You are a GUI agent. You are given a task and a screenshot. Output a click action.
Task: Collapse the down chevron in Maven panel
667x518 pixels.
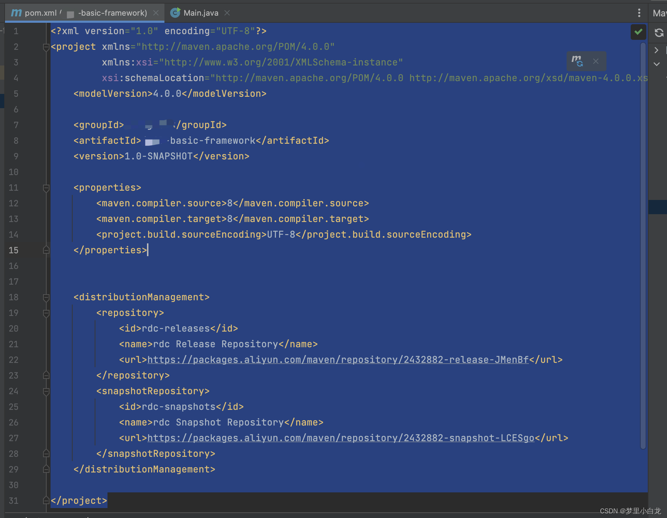click(657, 64)
